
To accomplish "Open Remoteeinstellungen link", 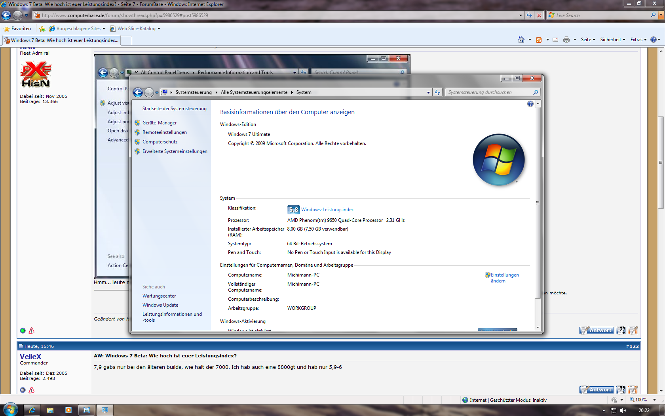I will pos(165,132).
